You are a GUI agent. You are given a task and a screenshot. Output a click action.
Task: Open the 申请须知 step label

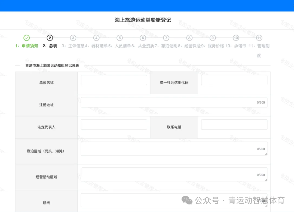coord(30,46)
